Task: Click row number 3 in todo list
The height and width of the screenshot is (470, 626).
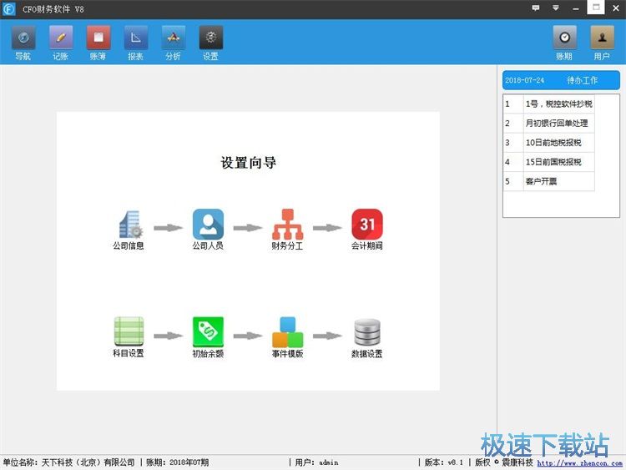Action: [507, 143]
